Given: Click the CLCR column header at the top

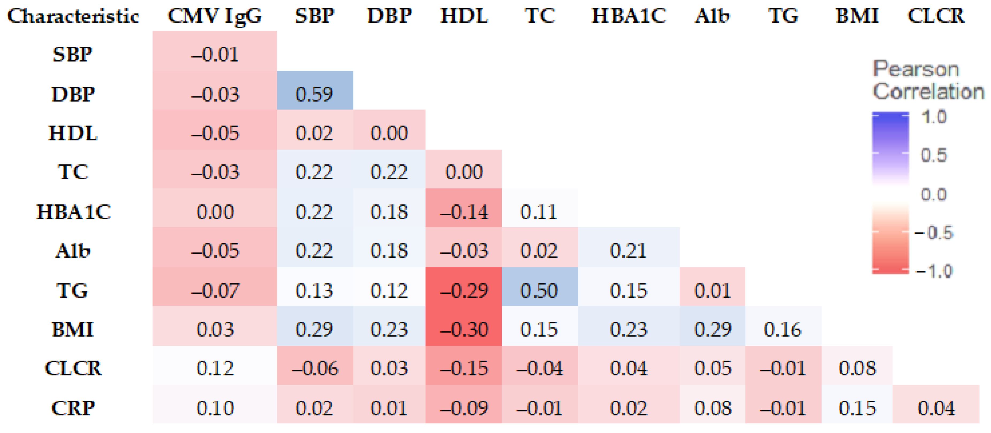Looking at the screenshot, I should [x=936, y=16].
